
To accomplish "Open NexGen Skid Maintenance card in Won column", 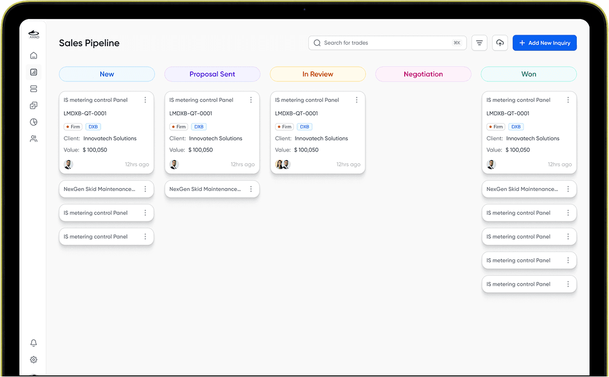I will (529, 189).
